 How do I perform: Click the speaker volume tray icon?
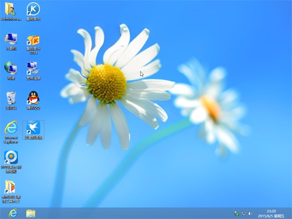[250, 214]
